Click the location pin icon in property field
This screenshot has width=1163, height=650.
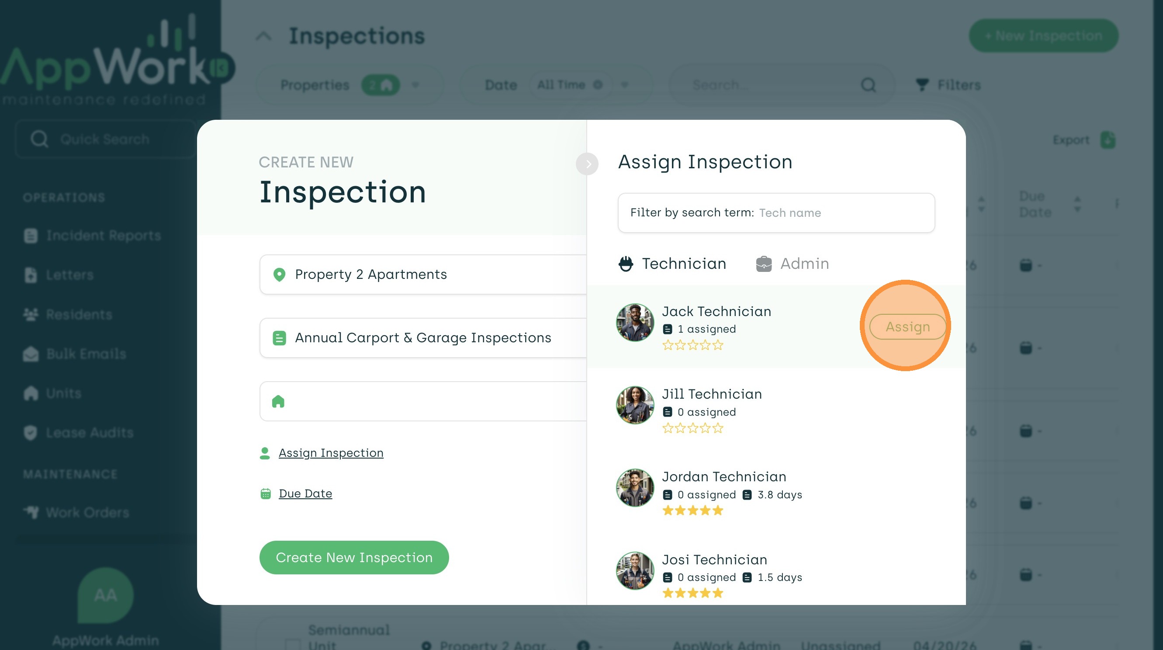tap(280, 274)
